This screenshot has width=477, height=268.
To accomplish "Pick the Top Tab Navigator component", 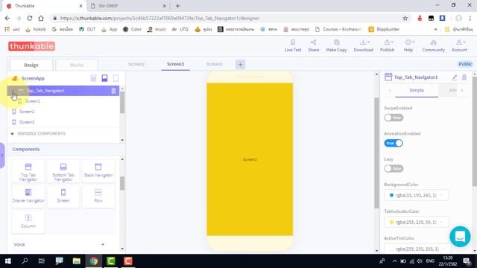I will [28, 172].
